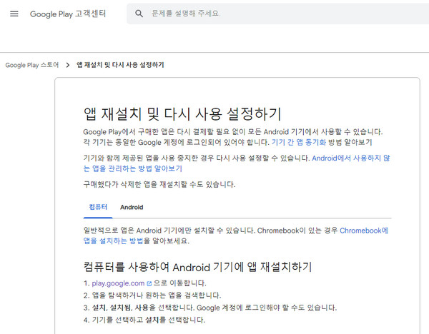This screenshot has width=429, height=334.
Task: Switch to the 컴퓨터 tab
Action: pyautogui.click(x=98, y=207)
